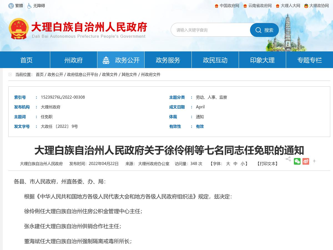333x250 pixels.
Task: Open the 印象大理 section
Action: [x=262, y=59]
